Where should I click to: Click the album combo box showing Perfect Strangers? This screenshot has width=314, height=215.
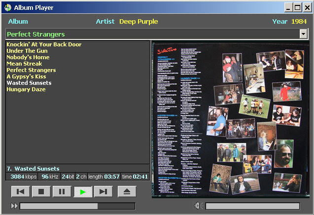point(157,34)
